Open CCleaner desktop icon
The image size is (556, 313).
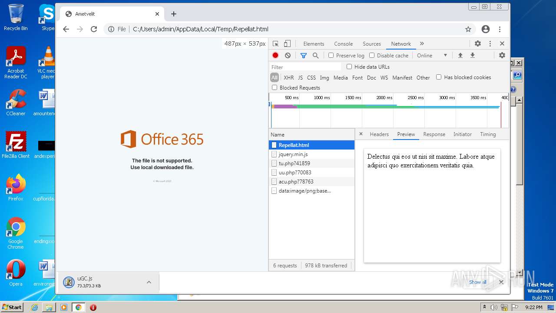16,103
